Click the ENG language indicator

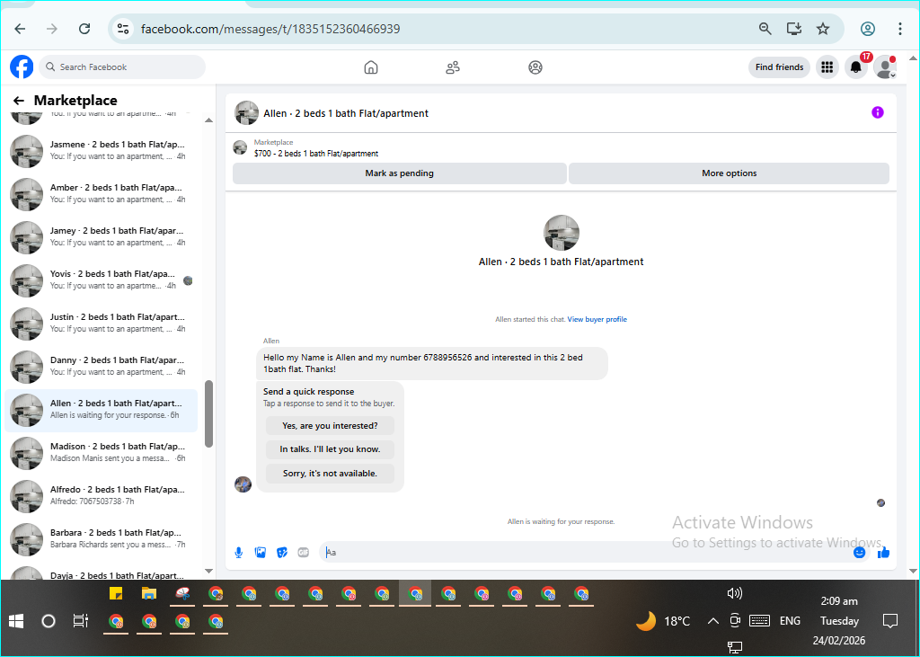click(790, 620)
